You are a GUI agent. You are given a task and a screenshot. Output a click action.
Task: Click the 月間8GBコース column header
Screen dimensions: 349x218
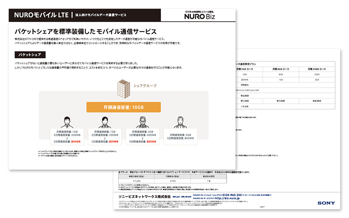coord(281,69)
